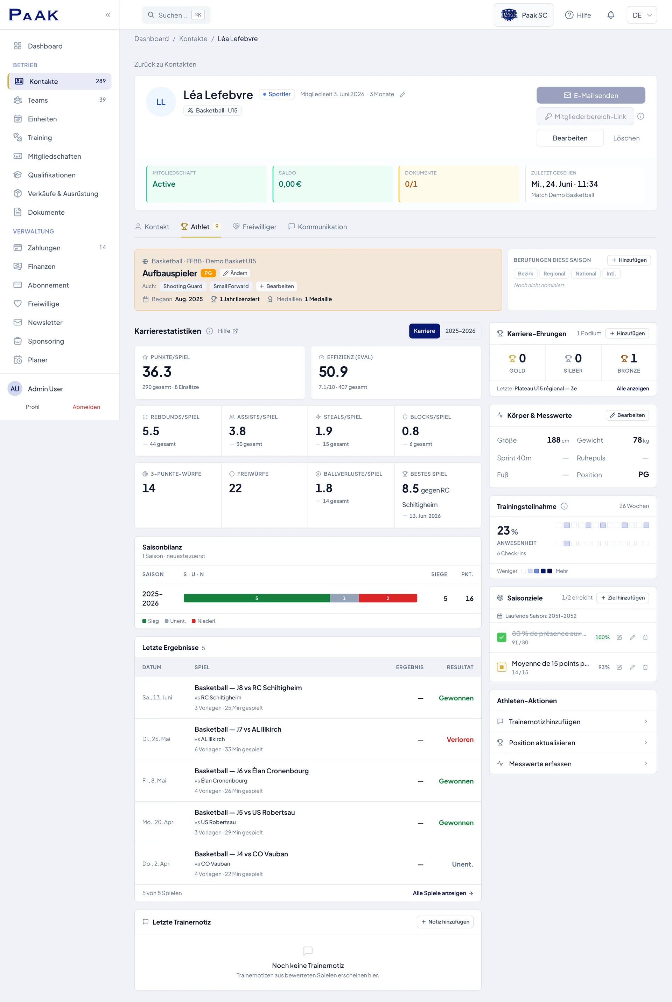The height and width of the screenshot is (1002, 672).
Task: Delete the Moyenne de 15 points goal trash icon
Action: (645, 667)
